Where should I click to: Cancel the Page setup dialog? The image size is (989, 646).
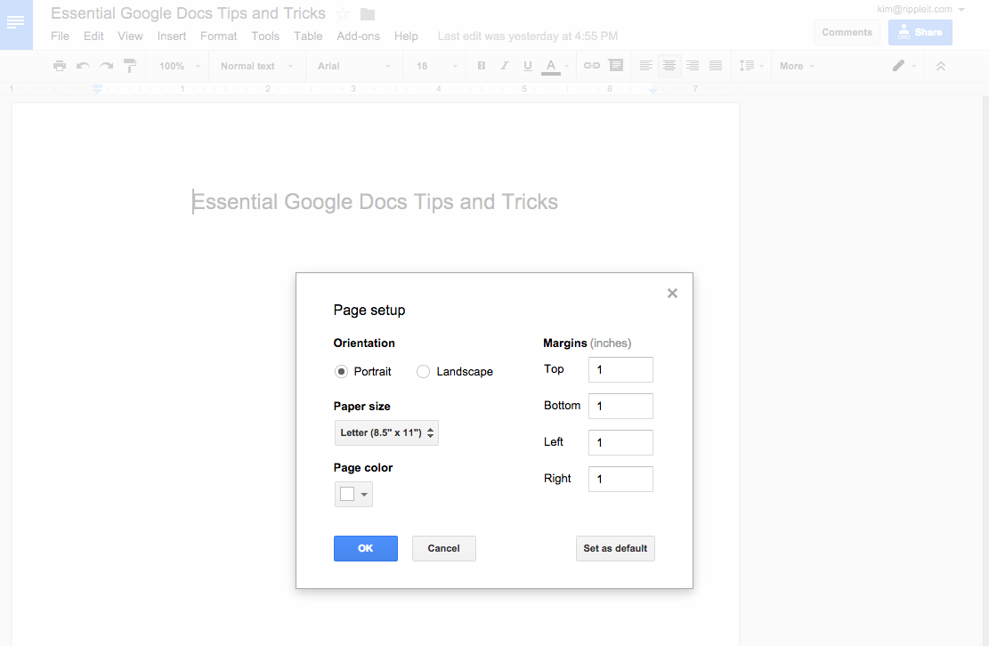tap(444, 548)
